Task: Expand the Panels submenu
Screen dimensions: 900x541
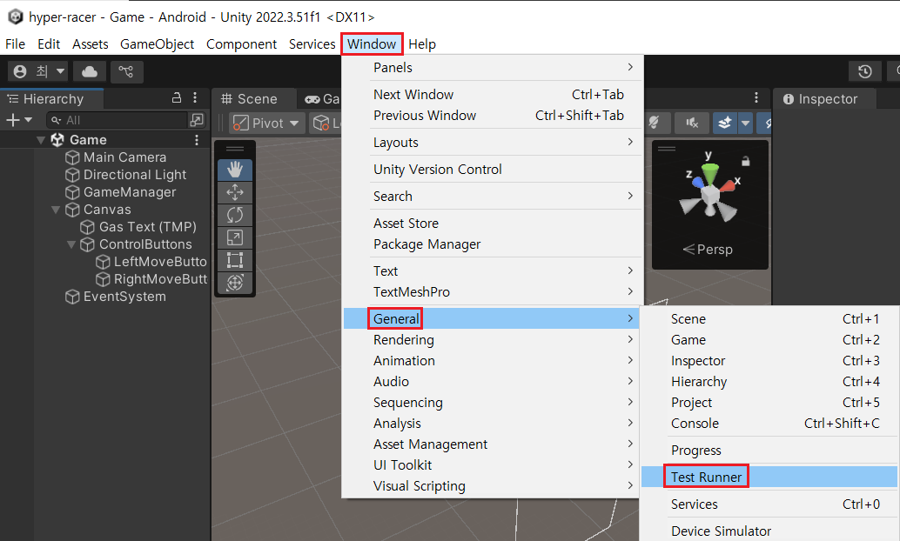Action: (493, 68)
